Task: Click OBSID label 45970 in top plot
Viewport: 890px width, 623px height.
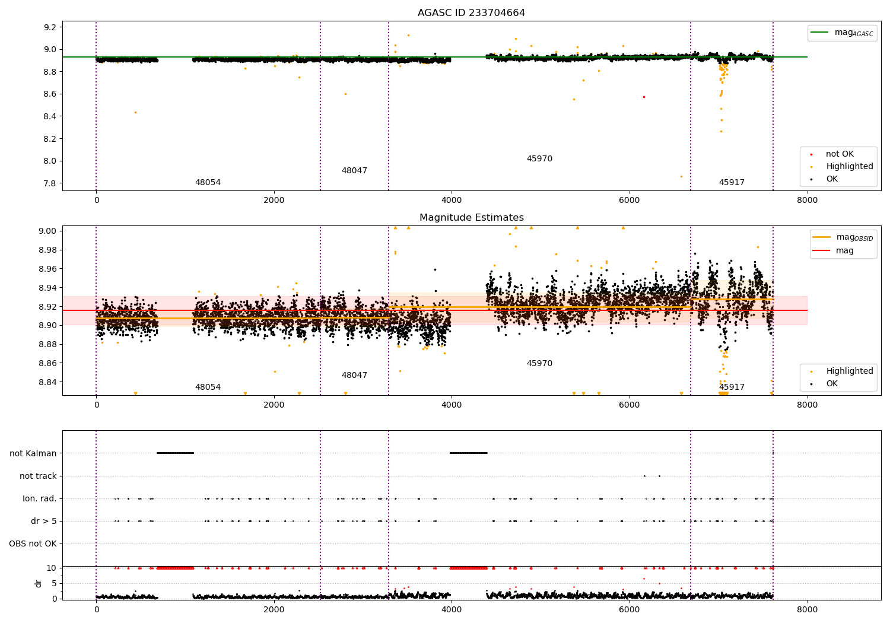Action: 539,158
